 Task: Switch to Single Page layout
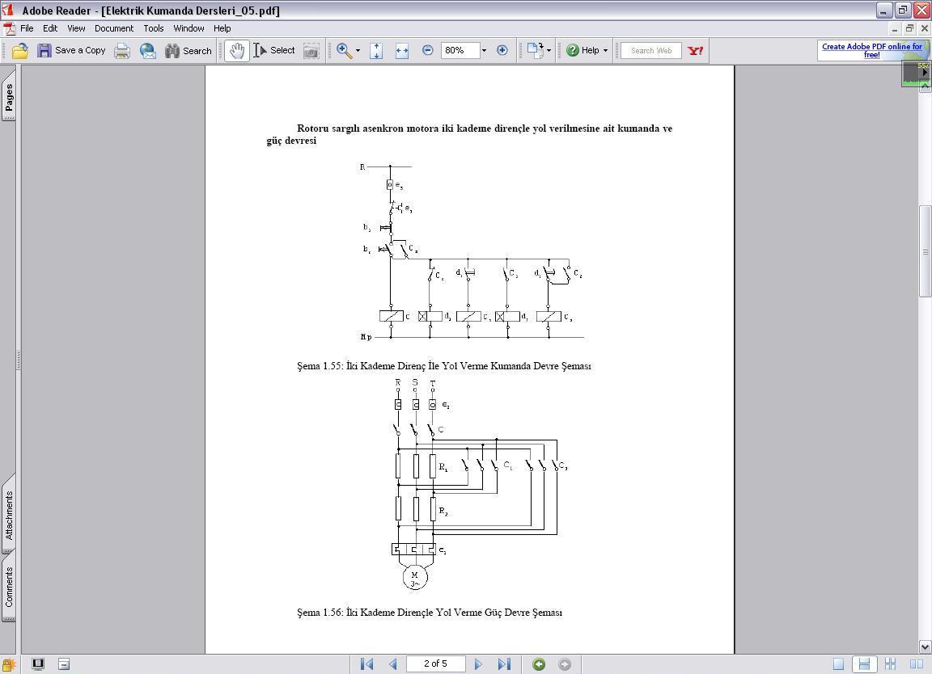(838, 664)
